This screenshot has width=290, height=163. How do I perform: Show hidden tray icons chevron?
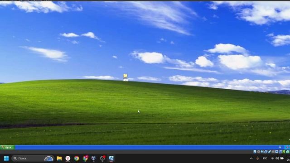(251, 158)
